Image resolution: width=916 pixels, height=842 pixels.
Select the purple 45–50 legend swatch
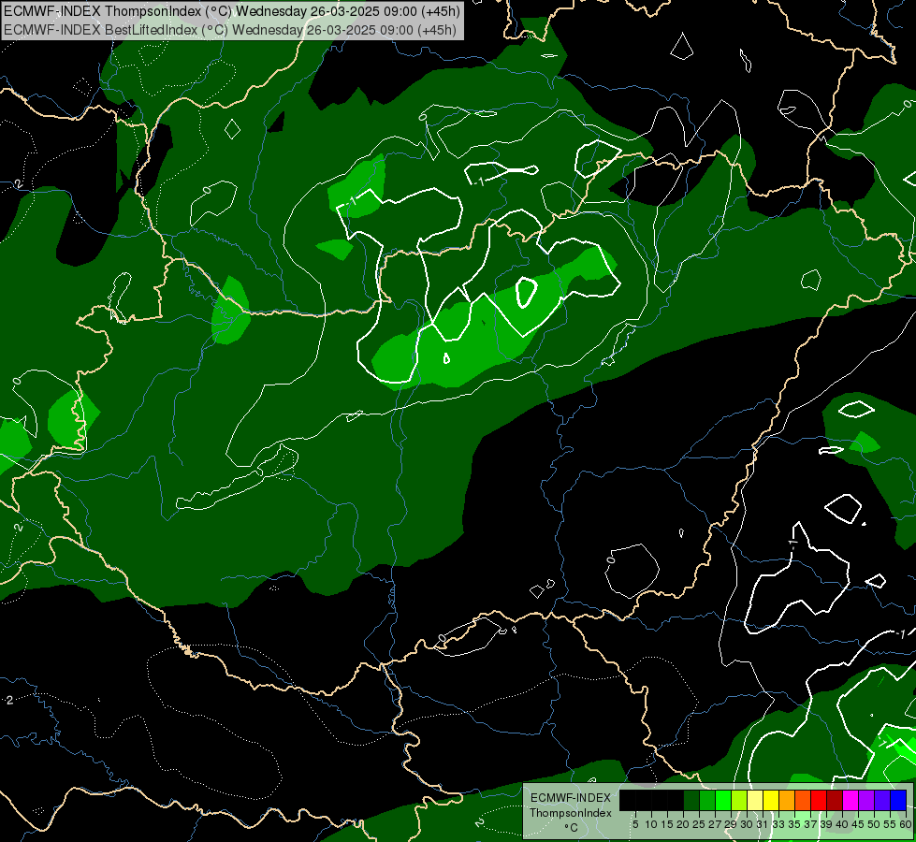point(866,800)
